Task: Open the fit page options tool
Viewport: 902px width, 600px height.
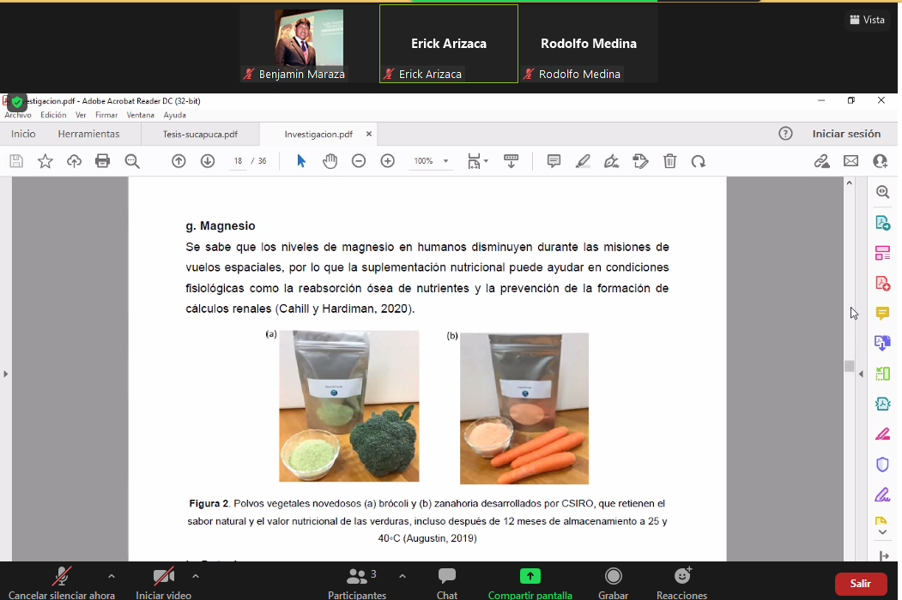Action: [x=477, y=161]
